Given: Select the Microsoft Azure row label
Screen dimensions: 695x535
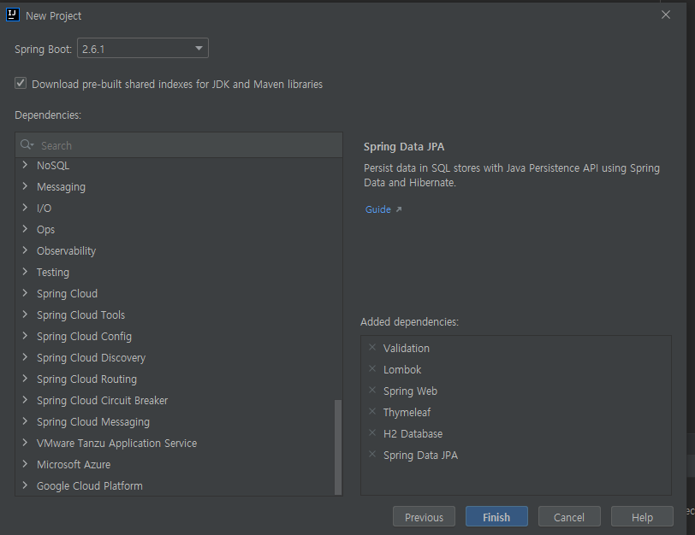Looking at the screenshot, I should (74, 464).
